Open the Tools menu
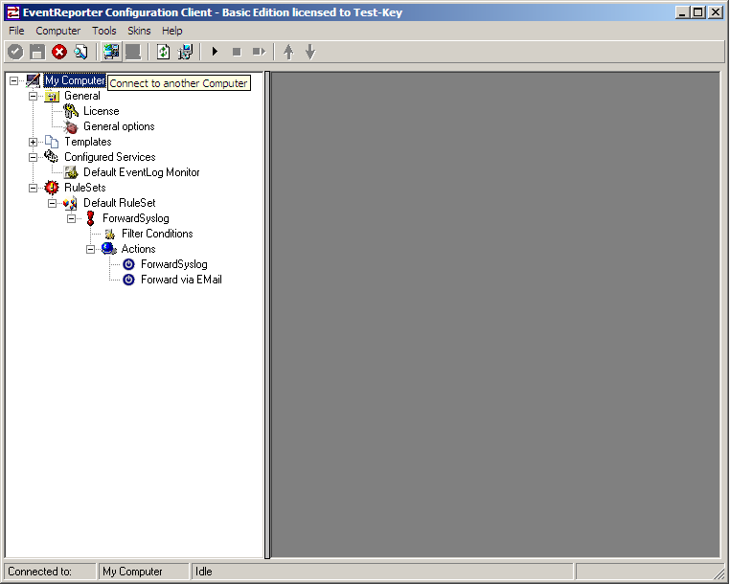The image size is (730, 584). (x=103, y=31)
